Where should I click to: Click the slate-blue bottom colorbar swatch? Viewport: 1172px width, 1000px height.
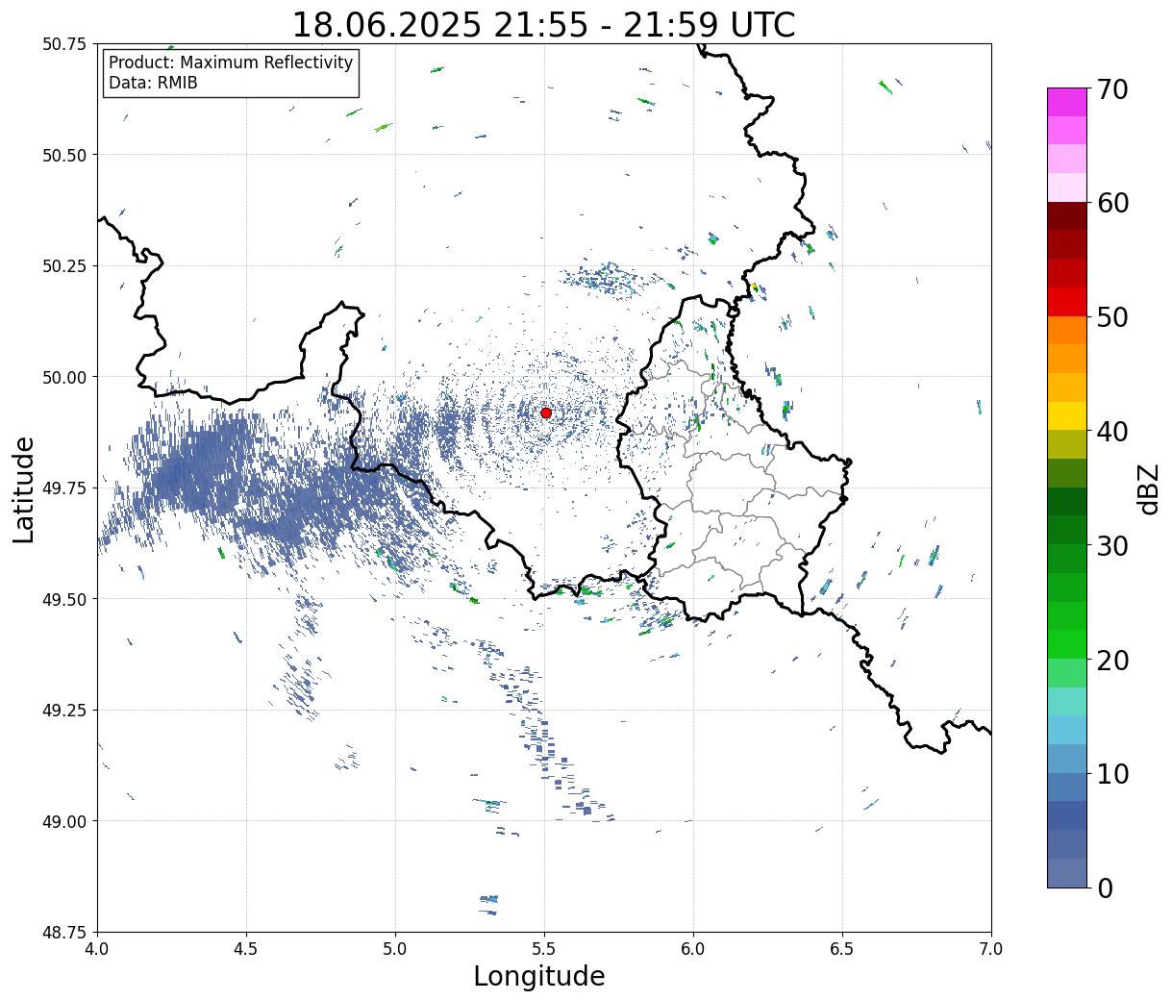[1067, 872]
